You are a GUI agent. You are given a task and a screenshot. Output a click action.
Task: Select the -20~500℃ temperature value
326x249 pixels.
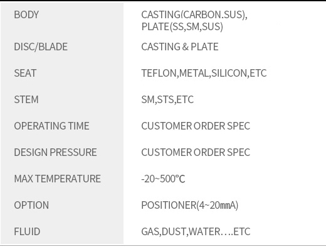tap(163, 179)
